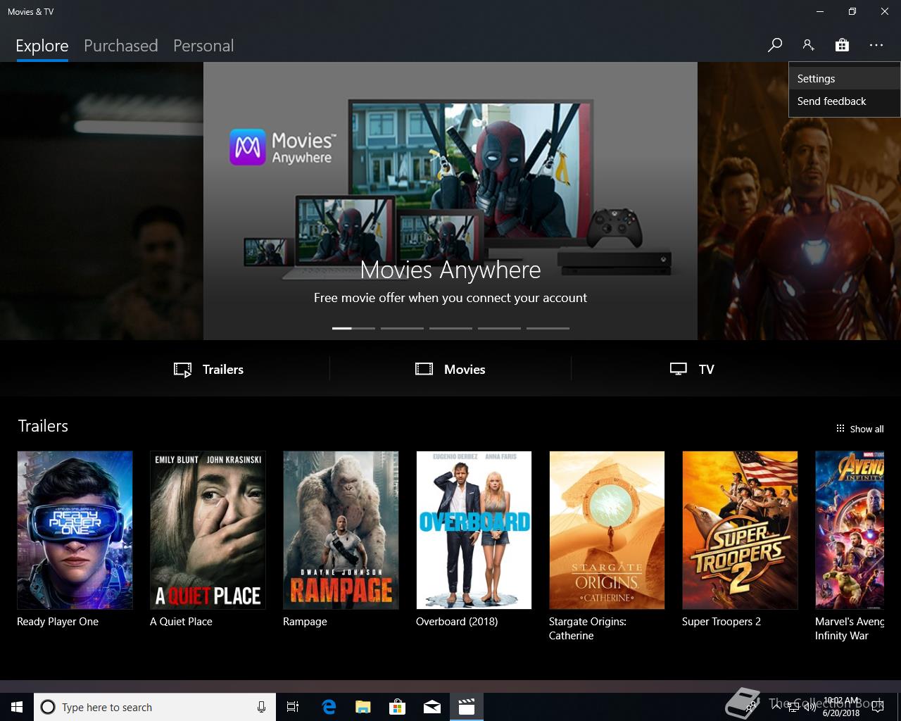Launch Microsoft Edge from the taskbar
The image size is (901, 721).
[329, 707]
